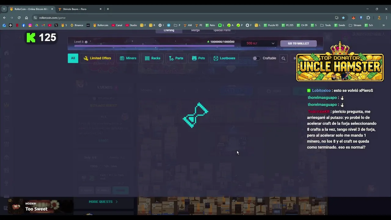Screen dimensions: 391x220
Task: Switch to the Racks category
Action: point(152,58)
